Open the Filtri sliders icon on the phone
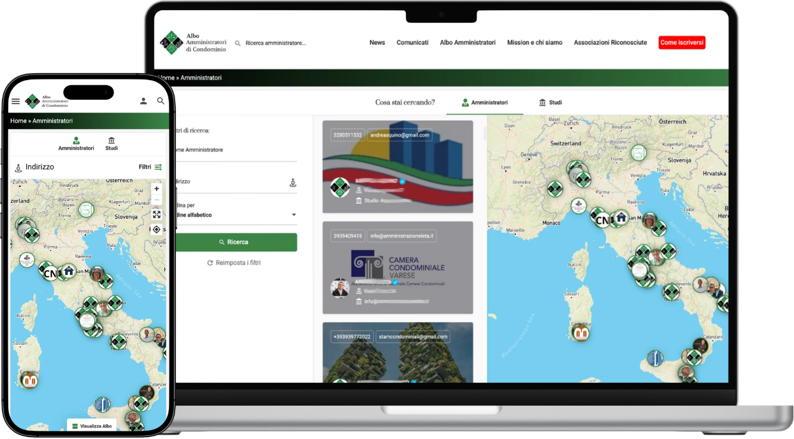This screenshot has height=439, width=794. pos(158,167)
